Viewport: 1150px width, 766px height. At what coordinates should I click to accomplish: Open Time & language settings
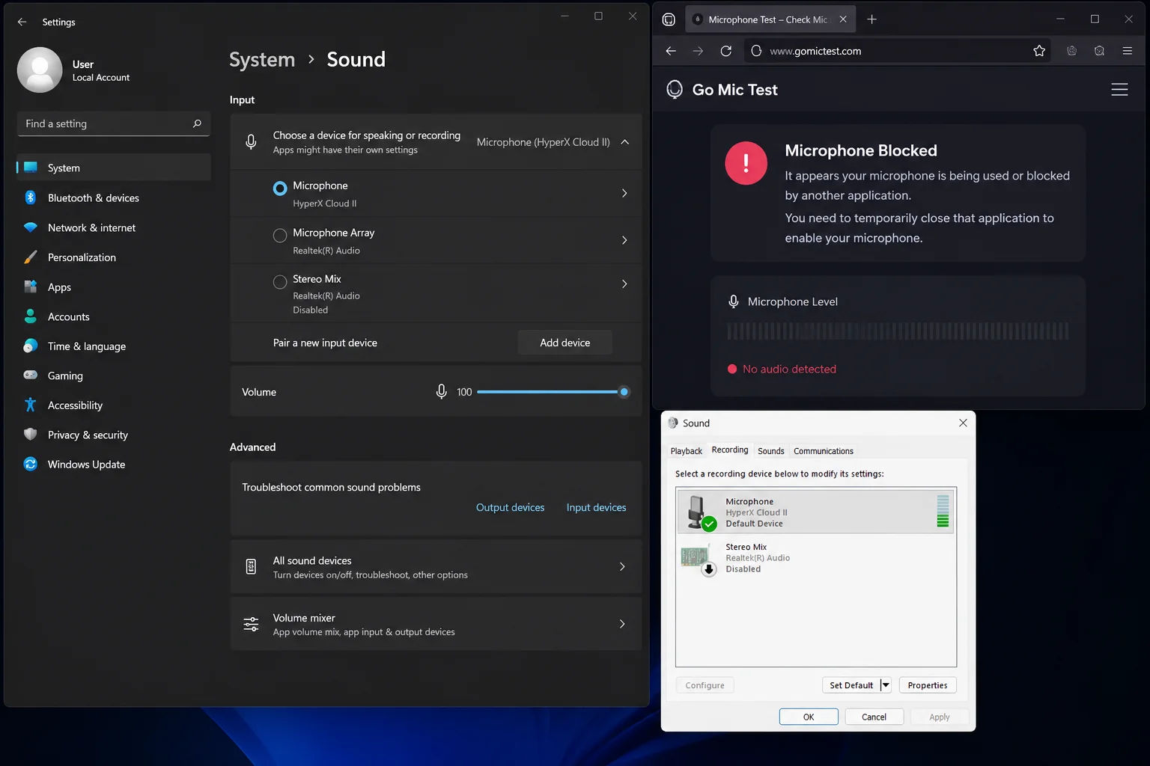[x=114, y=346]
